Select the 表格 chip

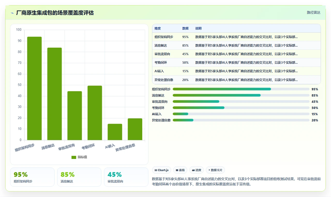[x=180, y=170]
